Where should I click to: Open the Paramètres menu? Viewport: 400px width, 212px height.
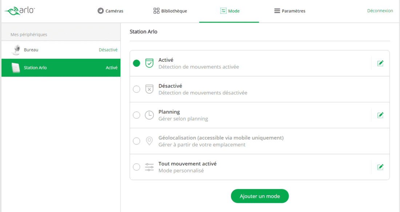(290, 11)
